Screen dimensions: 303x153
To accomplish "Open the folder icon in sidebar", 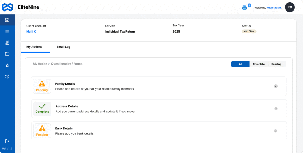I will pyautogui.click(x=7, y=54).
